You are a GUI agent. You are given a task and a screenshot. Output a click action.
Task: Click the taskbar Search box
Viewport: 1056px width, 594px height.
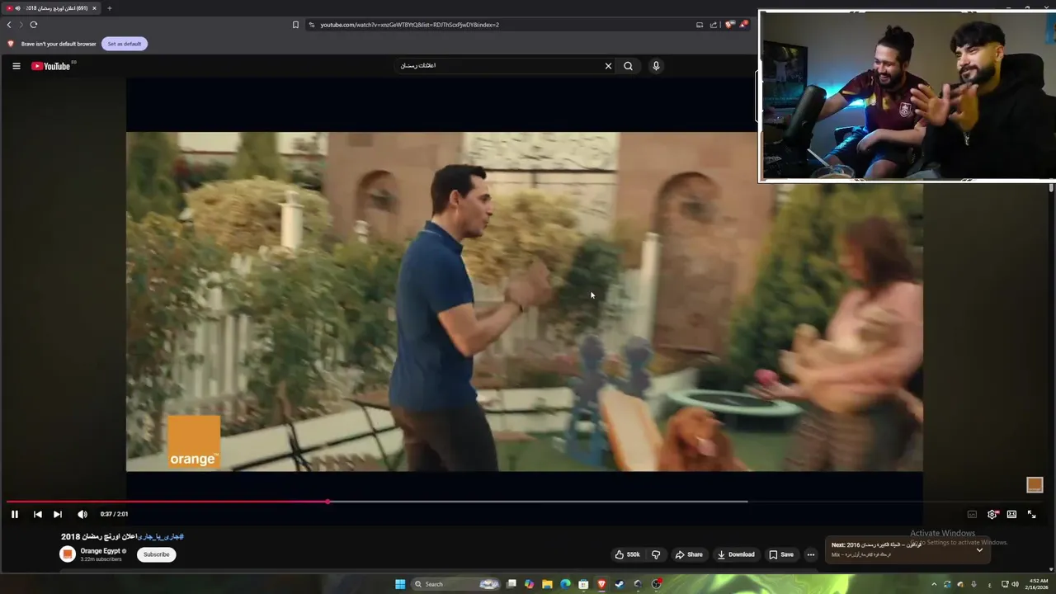tap(454, 584)
